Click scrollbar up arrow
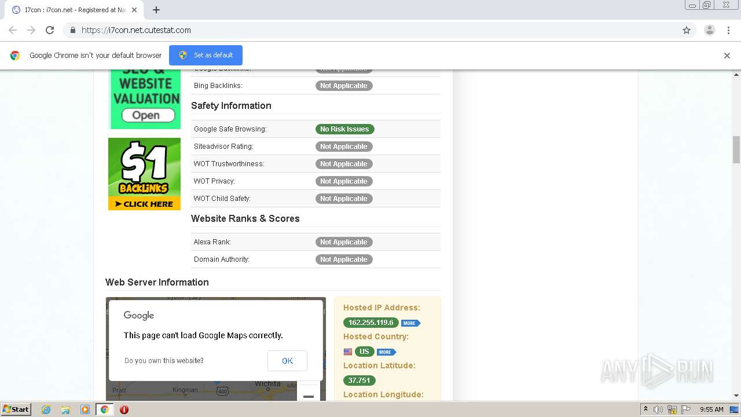Viewport: 741px width, 417px height. (736, 74)
